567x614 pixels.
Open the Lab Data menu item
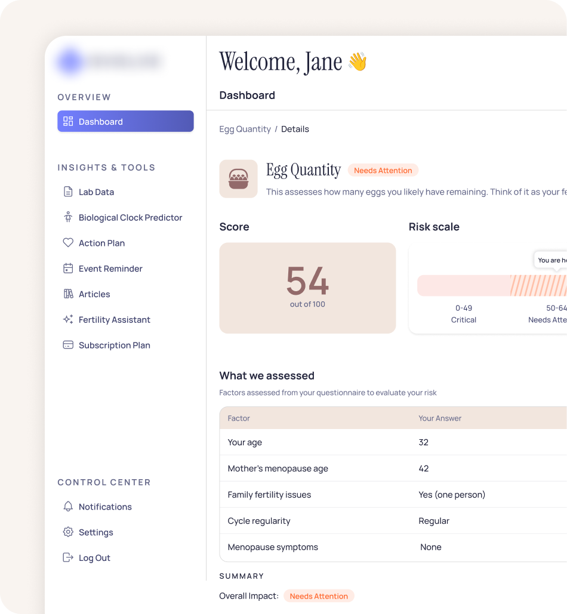click(x=96, y=192)
